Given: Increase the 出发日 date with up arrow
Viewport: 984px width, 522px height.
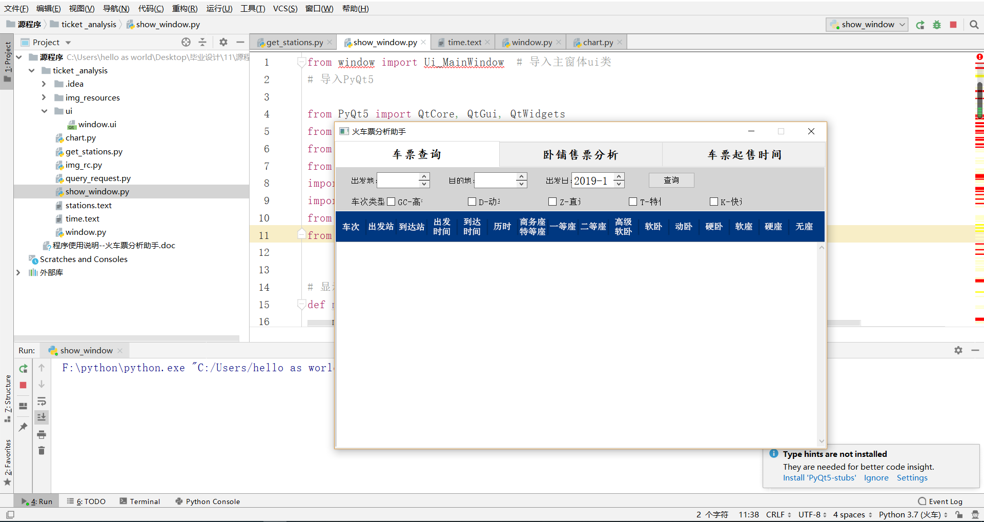Looking at the screenshot, I should click(x=619, y=176).
